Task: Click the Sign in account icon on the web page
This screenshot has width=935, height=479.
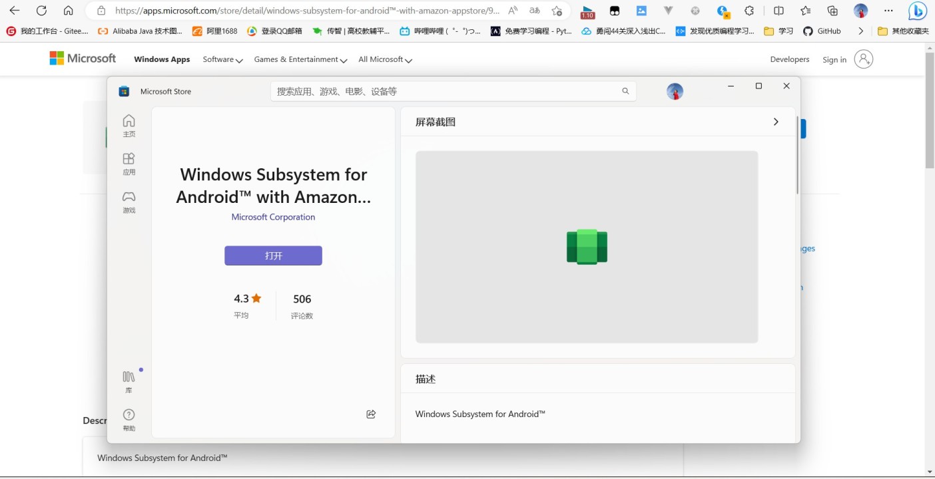Action: coord(864,59)
